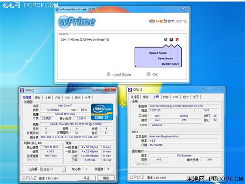Switch to the 缓存 tab in left CPU-Z

(38, 98)
